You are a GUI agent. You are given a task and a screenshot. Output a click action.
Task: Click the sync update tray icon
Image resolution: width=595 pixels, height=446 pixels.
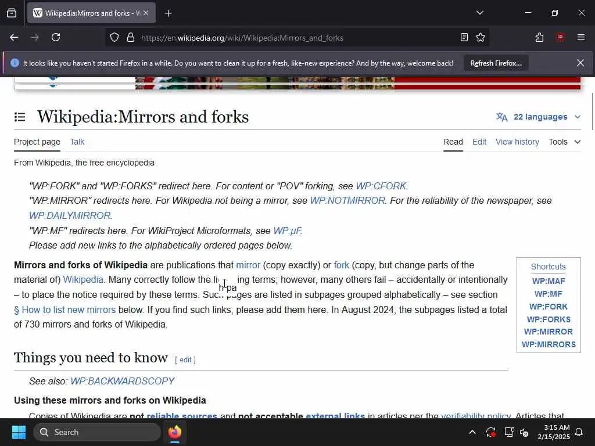click(x=490, y=432)
